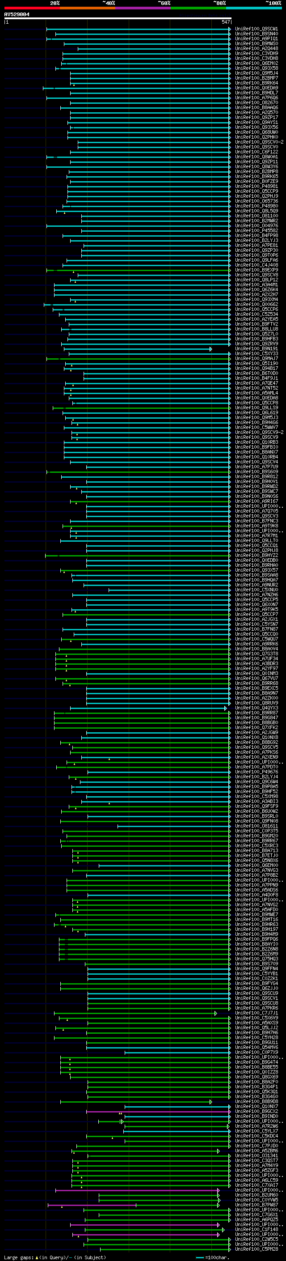Open hit UniRef100_B9MWS0

pos(256,43)
